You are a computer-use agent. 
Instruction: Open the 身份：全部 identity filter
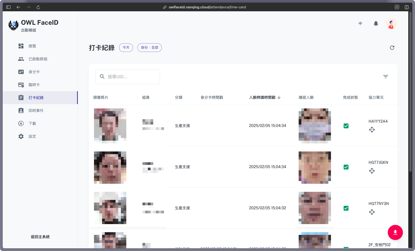point(149,48)
